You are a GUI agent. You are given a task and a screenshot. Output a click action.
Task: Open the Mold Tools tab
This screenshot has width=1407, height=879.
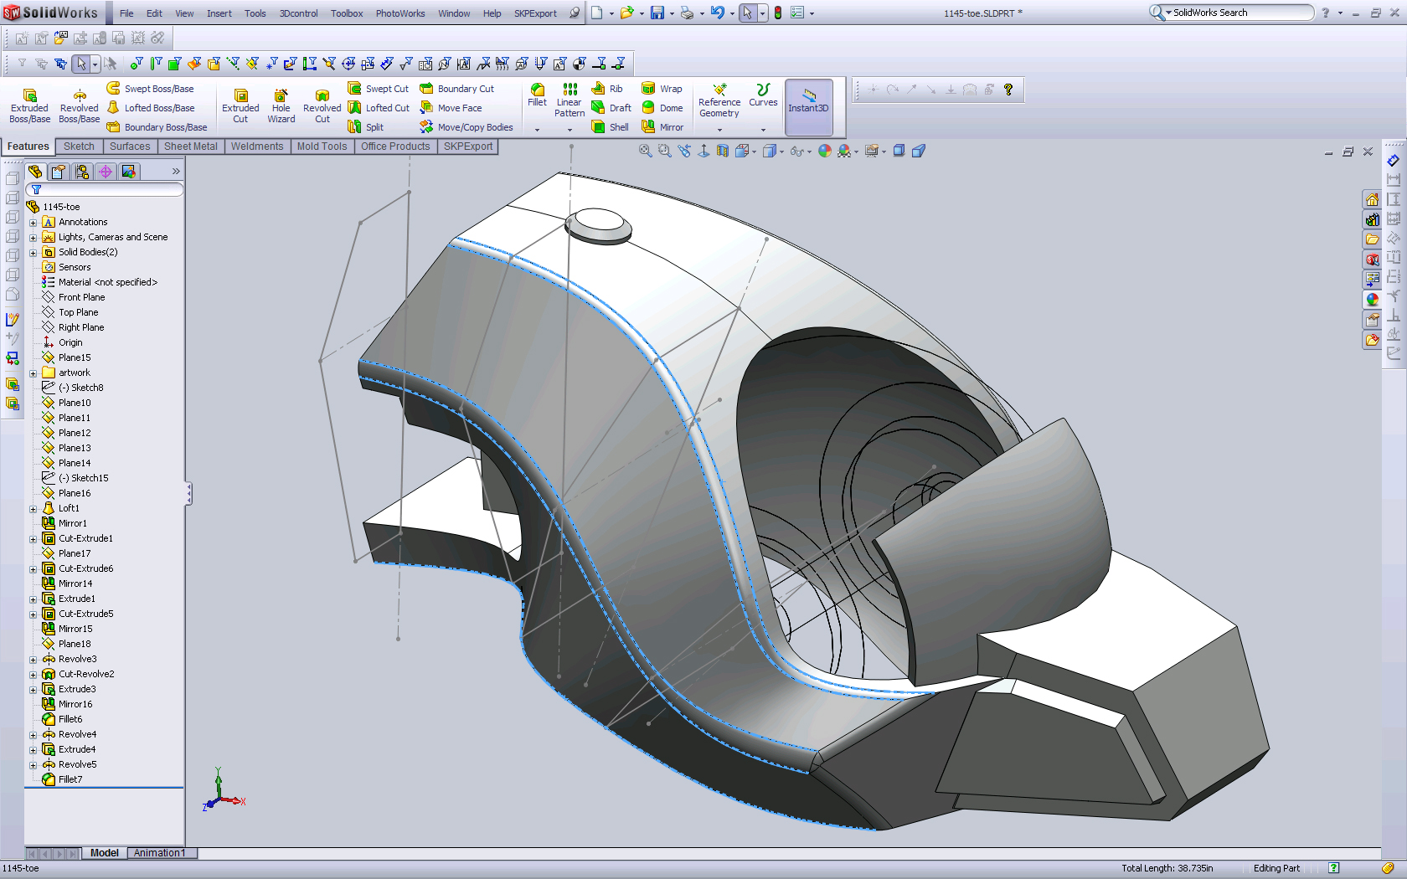point(322,146)
